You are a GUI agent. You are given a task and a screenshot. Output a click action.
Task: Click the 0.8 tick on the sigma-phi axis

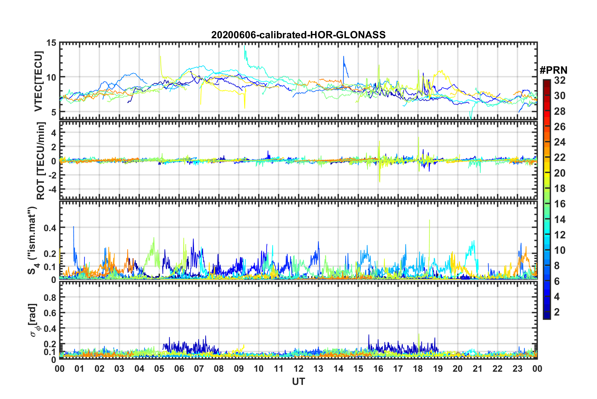tap(50, 297)
